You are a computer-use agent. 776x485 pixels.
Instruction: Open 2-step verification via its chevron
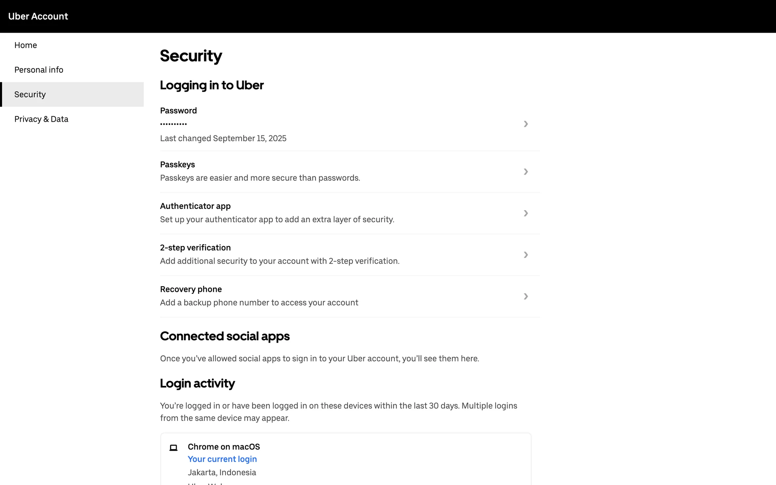click(x=525, y=255)
